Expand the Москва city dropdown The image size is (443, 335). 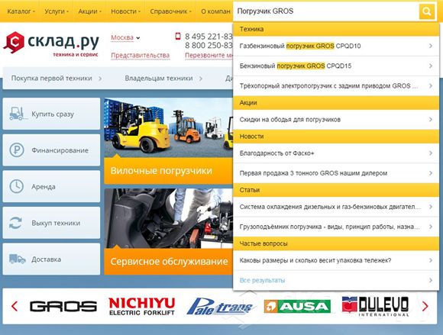[x=125, y=37]
